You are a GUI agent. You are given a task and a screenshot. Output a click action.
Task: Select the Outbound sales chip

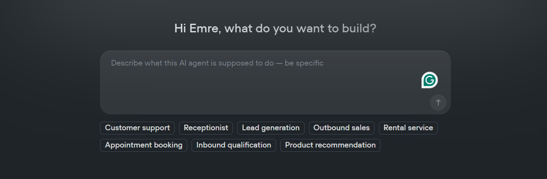tap(341, 128)
